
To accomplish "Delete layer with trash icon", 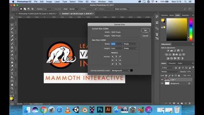I will [x=190, y=103].
